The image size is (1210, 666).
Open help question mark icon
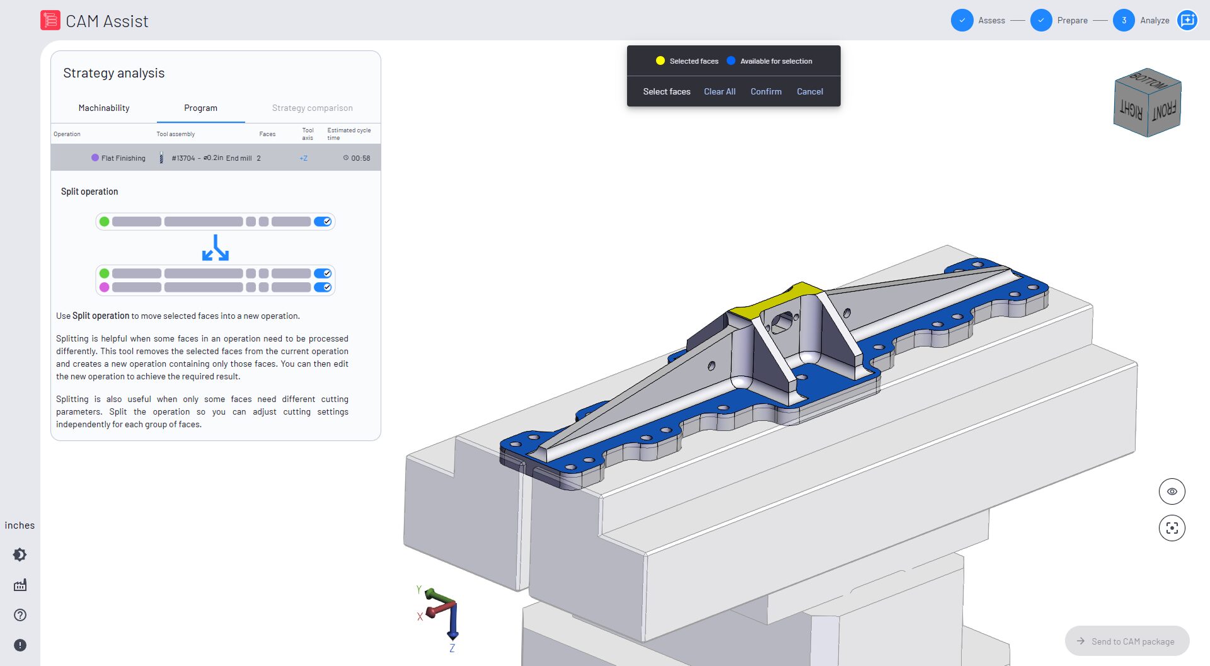coord(20,615)
